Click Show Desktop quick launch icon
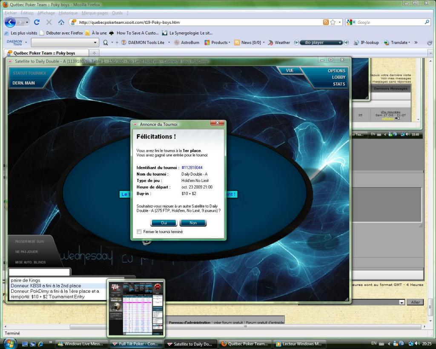The height and width of the screenshot is (349, 436). pyautogui.click(x=25, y=344)
